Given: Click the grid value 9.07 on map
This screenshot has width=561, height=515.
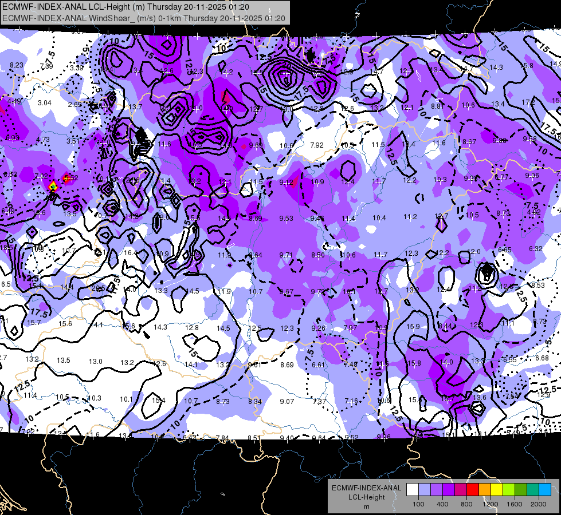Looking at the screenshot, I should click(x=287, y=402).
